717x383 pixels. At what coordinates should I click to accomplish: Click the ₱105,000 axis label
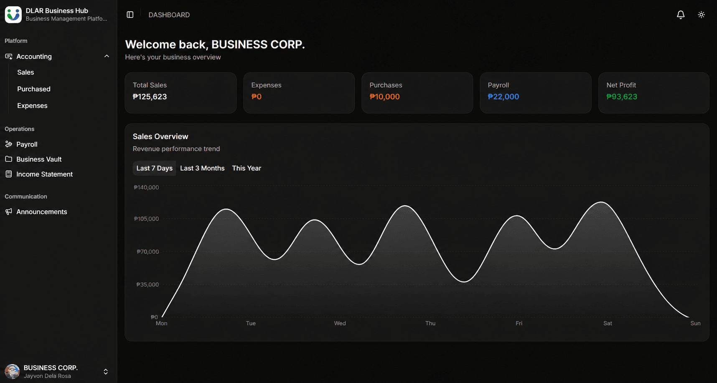(x=146, y=218)
